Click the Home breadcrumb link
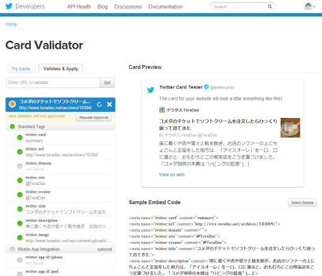This screenshot has height=276, width=322. [11, 24]
